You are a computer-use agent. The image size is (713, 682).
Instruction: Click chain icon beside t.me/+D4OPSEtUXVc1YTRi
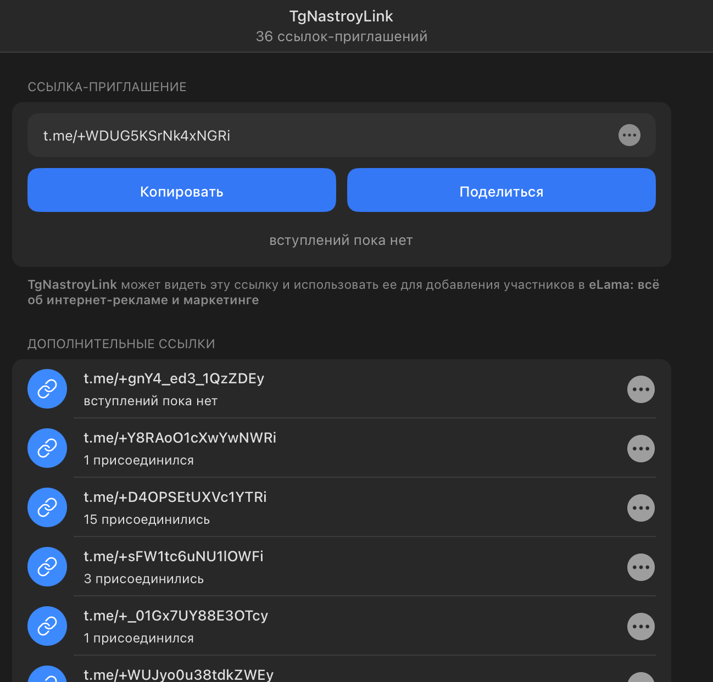coord(47,507)
